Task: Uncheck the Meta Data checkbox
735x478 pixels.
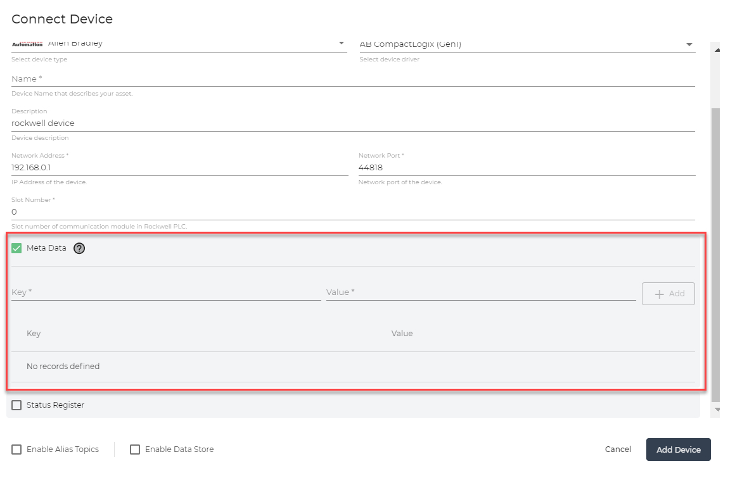Action: 16,248
